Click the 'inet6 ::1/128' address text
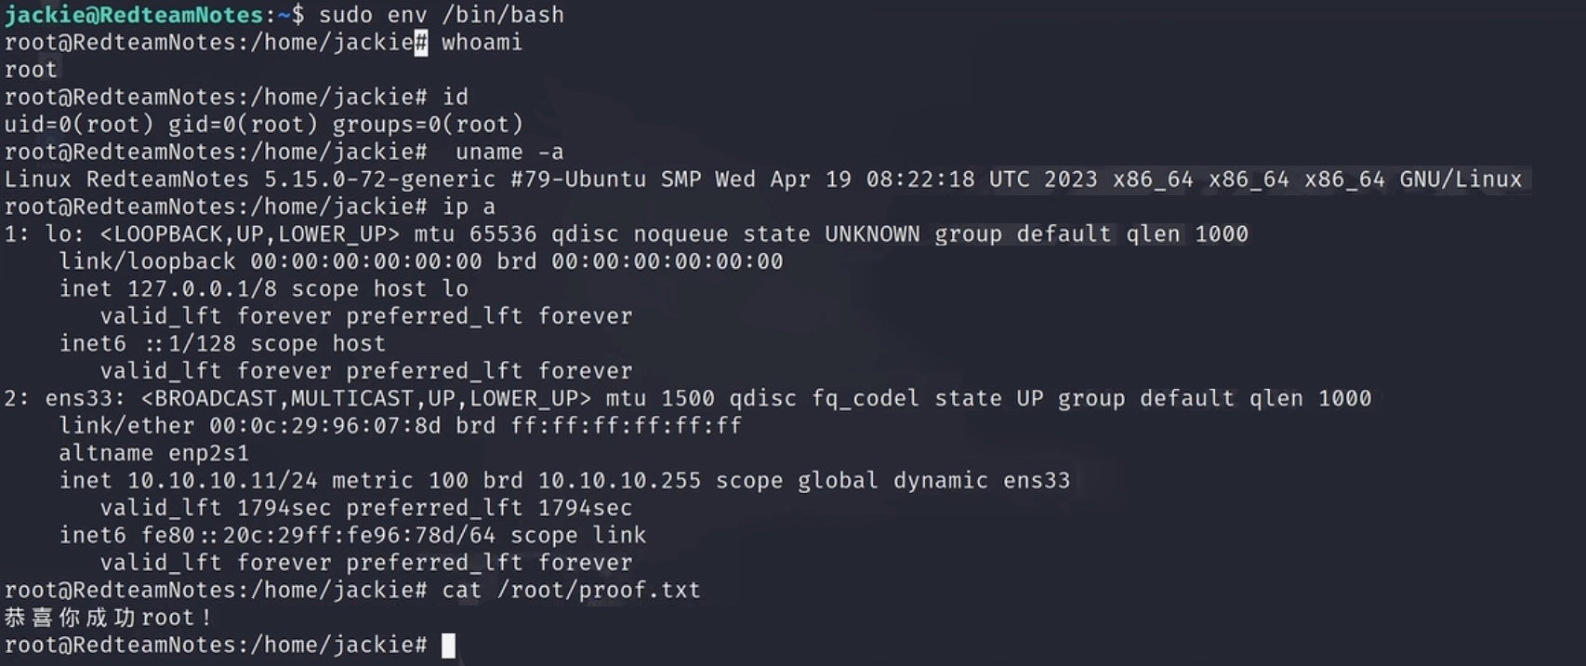Image resolution: width=1586 pixels, height=666 pixels. [x=148, y=343]
